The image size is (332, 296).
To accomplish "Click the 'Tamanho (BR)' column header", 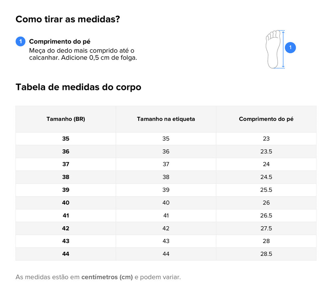I will coord(66,119).
